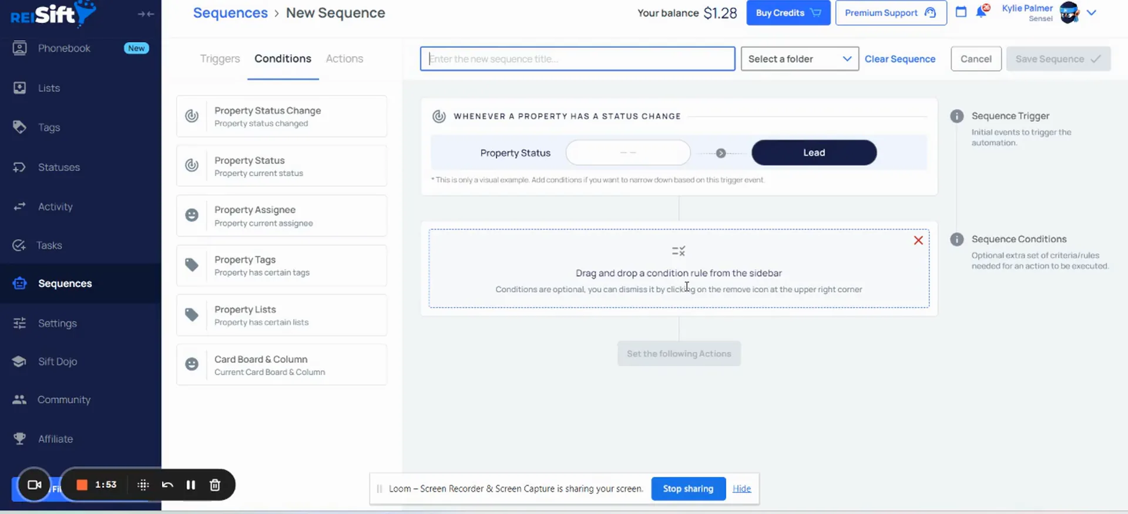The width and height of the screenshot is (1128, 514).
Task: Select the Conditions tab
Action: pos(283,59)
